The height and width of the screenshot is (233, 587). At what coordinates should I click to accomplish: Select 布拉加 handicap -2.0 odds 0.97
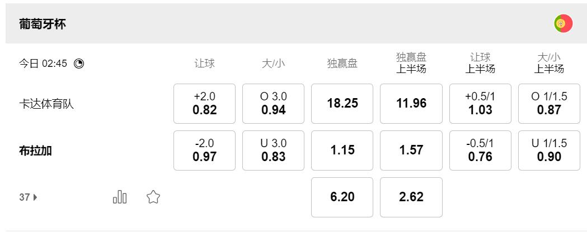click(204, 151)
